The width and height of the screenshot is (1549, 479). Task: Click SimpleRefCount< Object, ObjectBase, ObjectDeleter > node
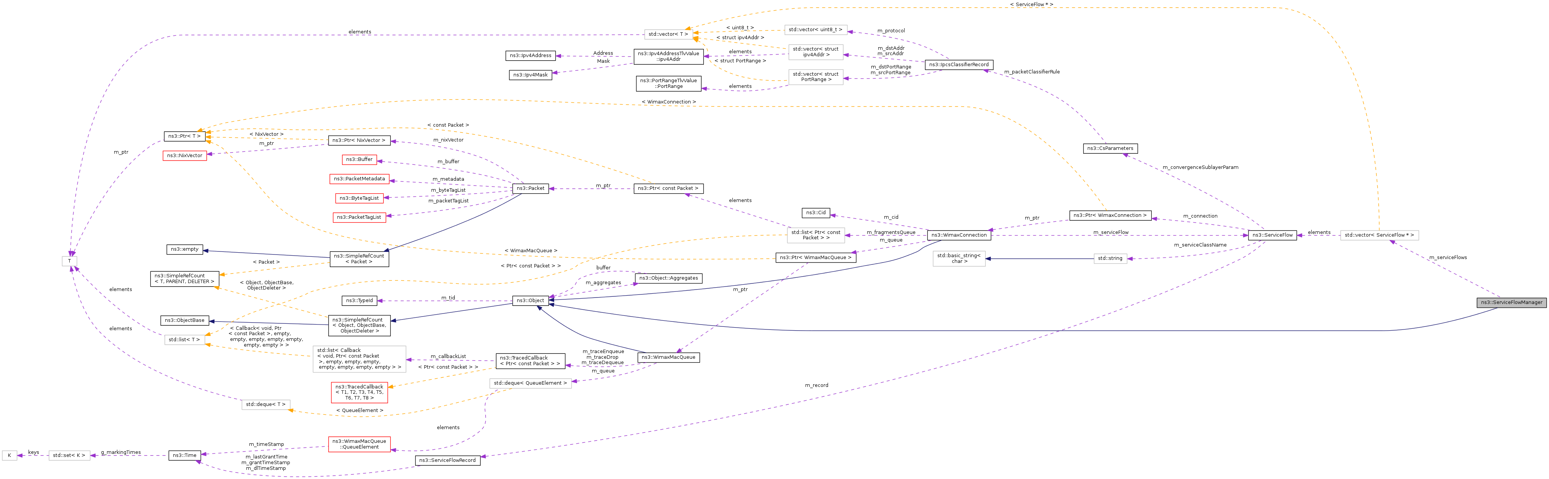359,325
